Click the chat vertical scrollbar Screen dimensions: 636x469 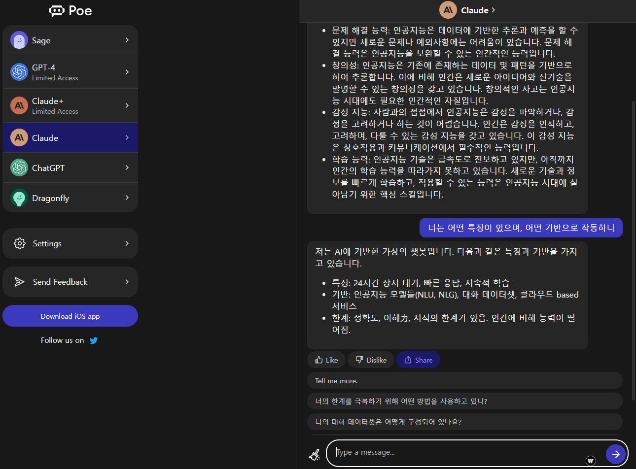pyautogui.click(x=634, y=250)
